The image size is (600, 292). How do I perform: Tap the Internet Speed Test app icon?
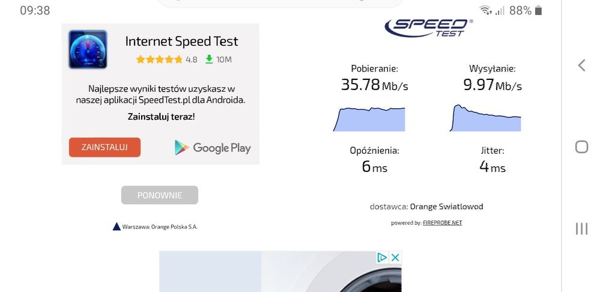[x=88, y=49]
